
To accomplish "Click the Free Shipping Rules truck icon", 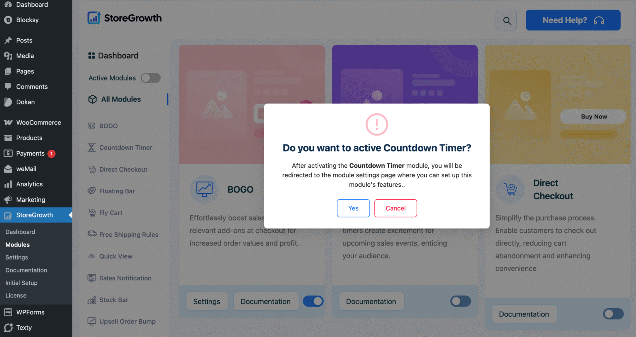I will [92, 234].
